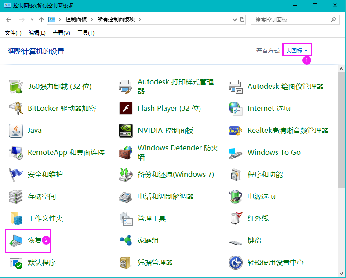Image resolution: width=346 pixels, height=278 pixels.
Task: Open Flash Player (32 位) icon
Action: pyautogui.click(x=126, y=109)
